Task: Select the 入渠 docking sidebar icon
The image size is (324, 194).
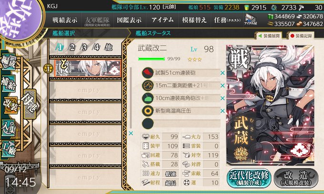Action: coord(8,128)
